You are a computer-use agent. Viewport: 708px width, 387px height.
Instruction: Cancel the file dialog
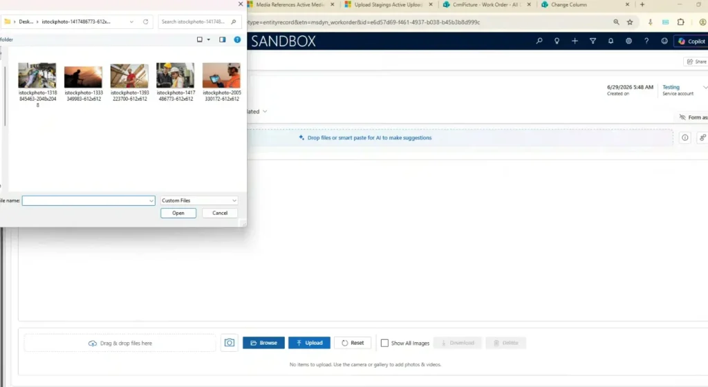[x=220, y=213]
